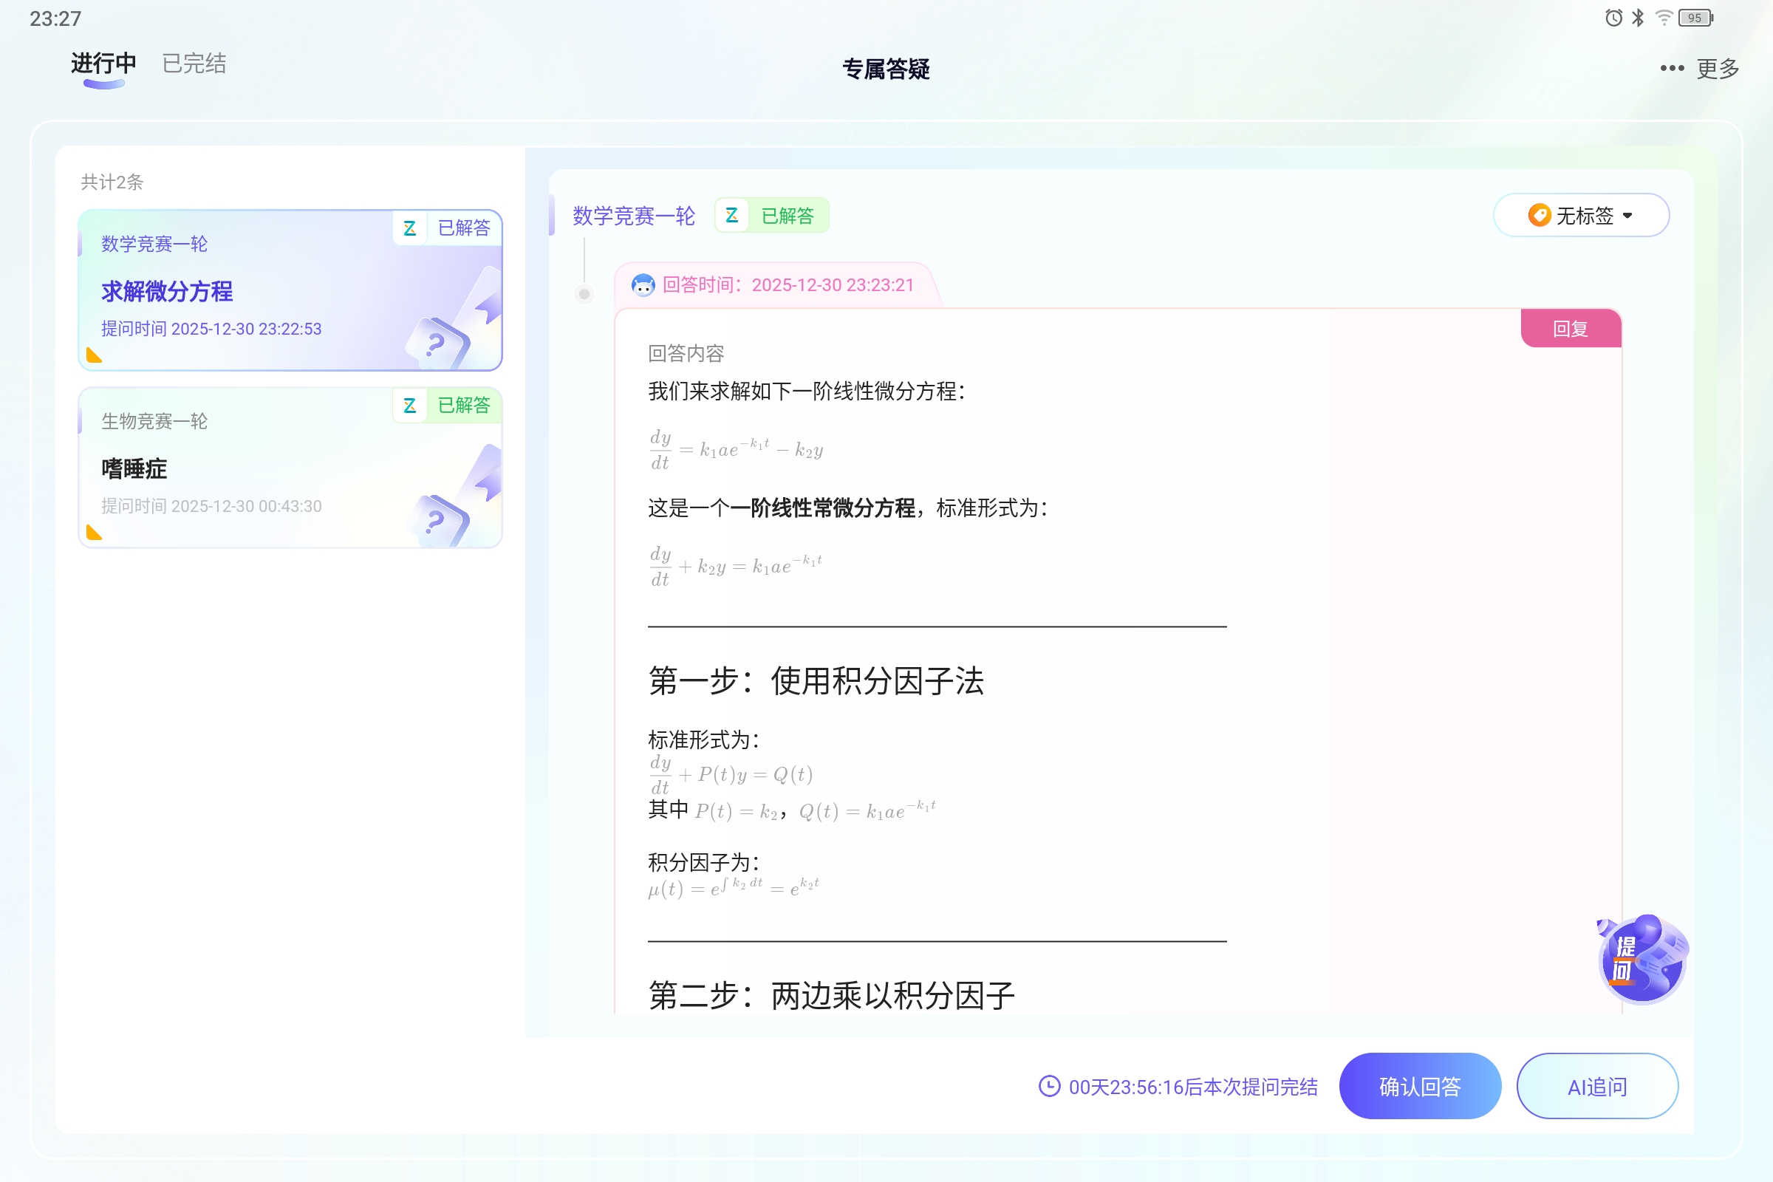
Task: Switch to the 已完结 tab
Action: click(x=193, y=64)
